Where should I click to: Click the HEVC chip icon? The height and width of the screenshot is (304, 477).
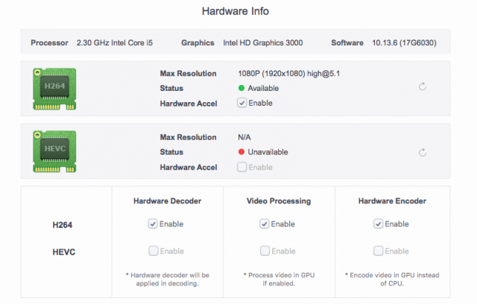click(54, 151)
